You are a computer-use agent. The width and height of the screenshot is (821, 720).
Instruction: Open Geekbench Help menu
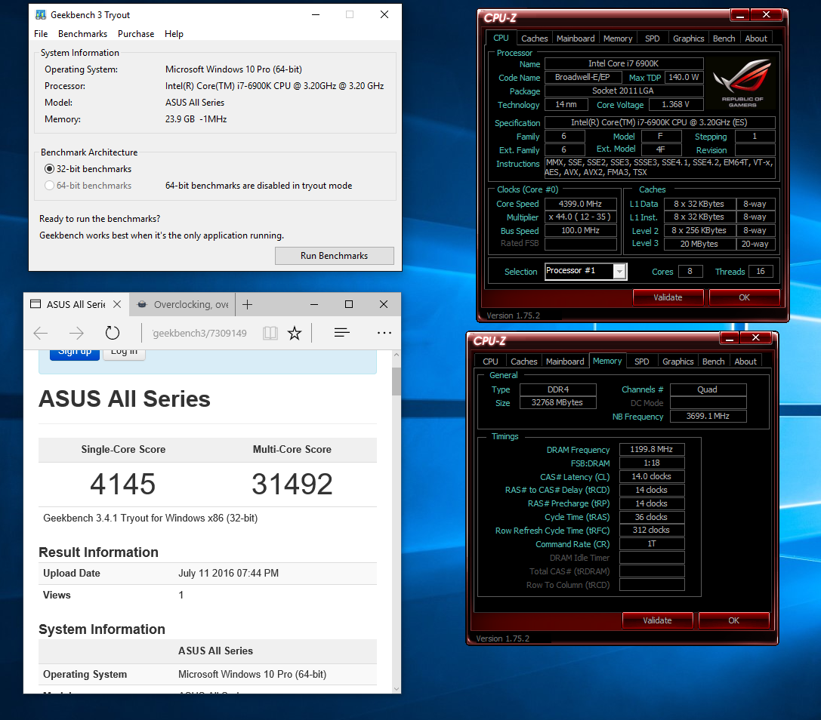click(174, 33)
